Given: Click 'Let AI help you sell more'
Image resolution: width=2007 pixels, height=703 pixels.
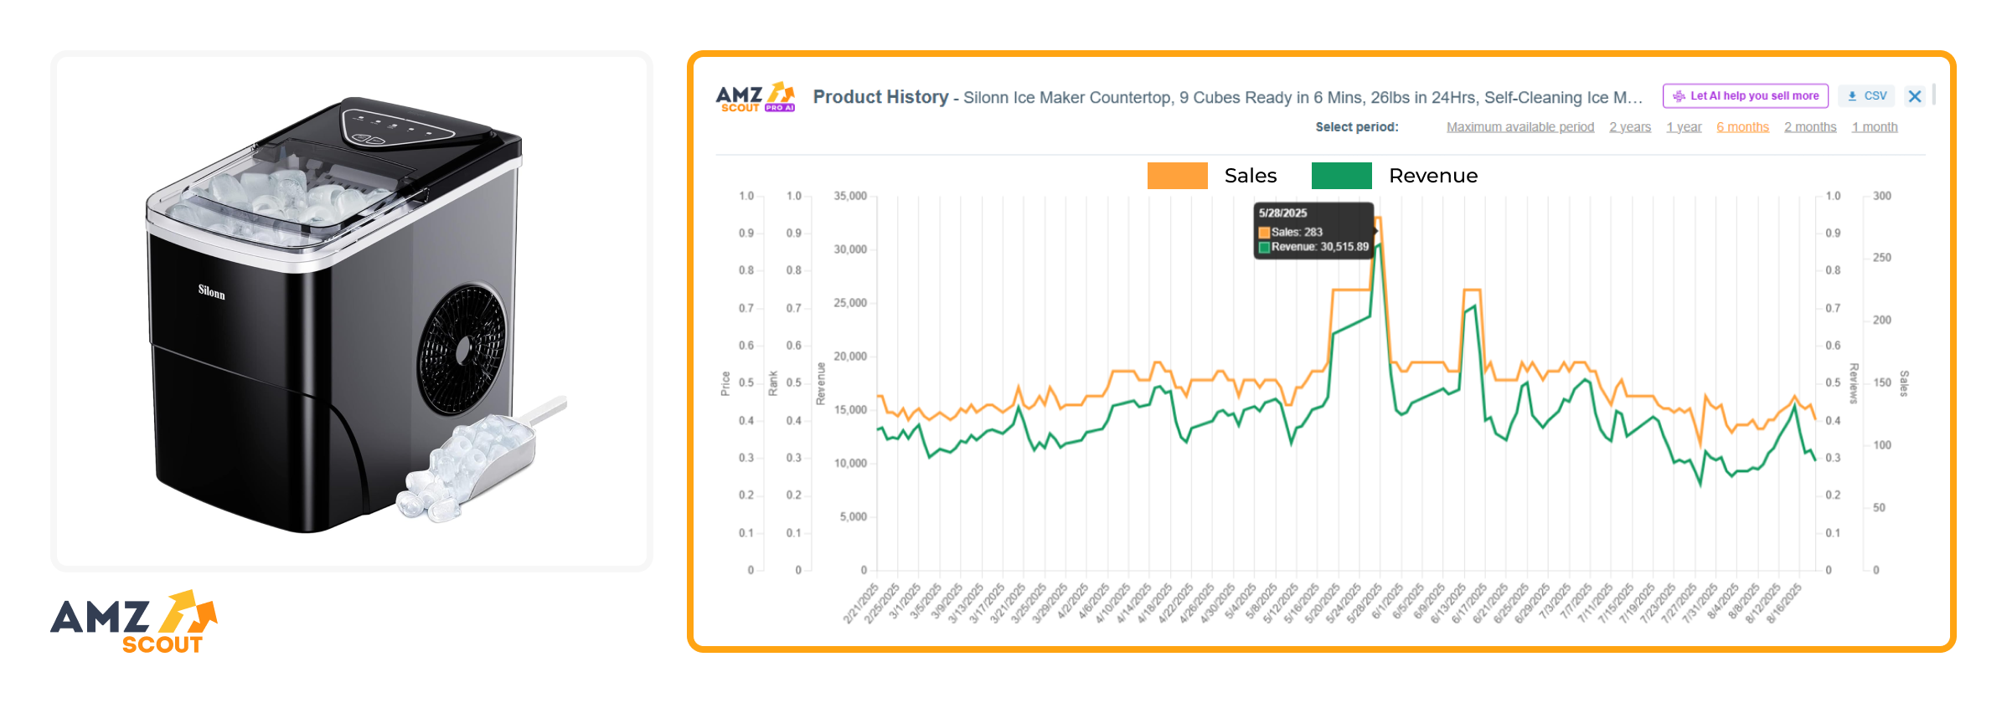Looking at the screenshot, I should click(1746, 96).
